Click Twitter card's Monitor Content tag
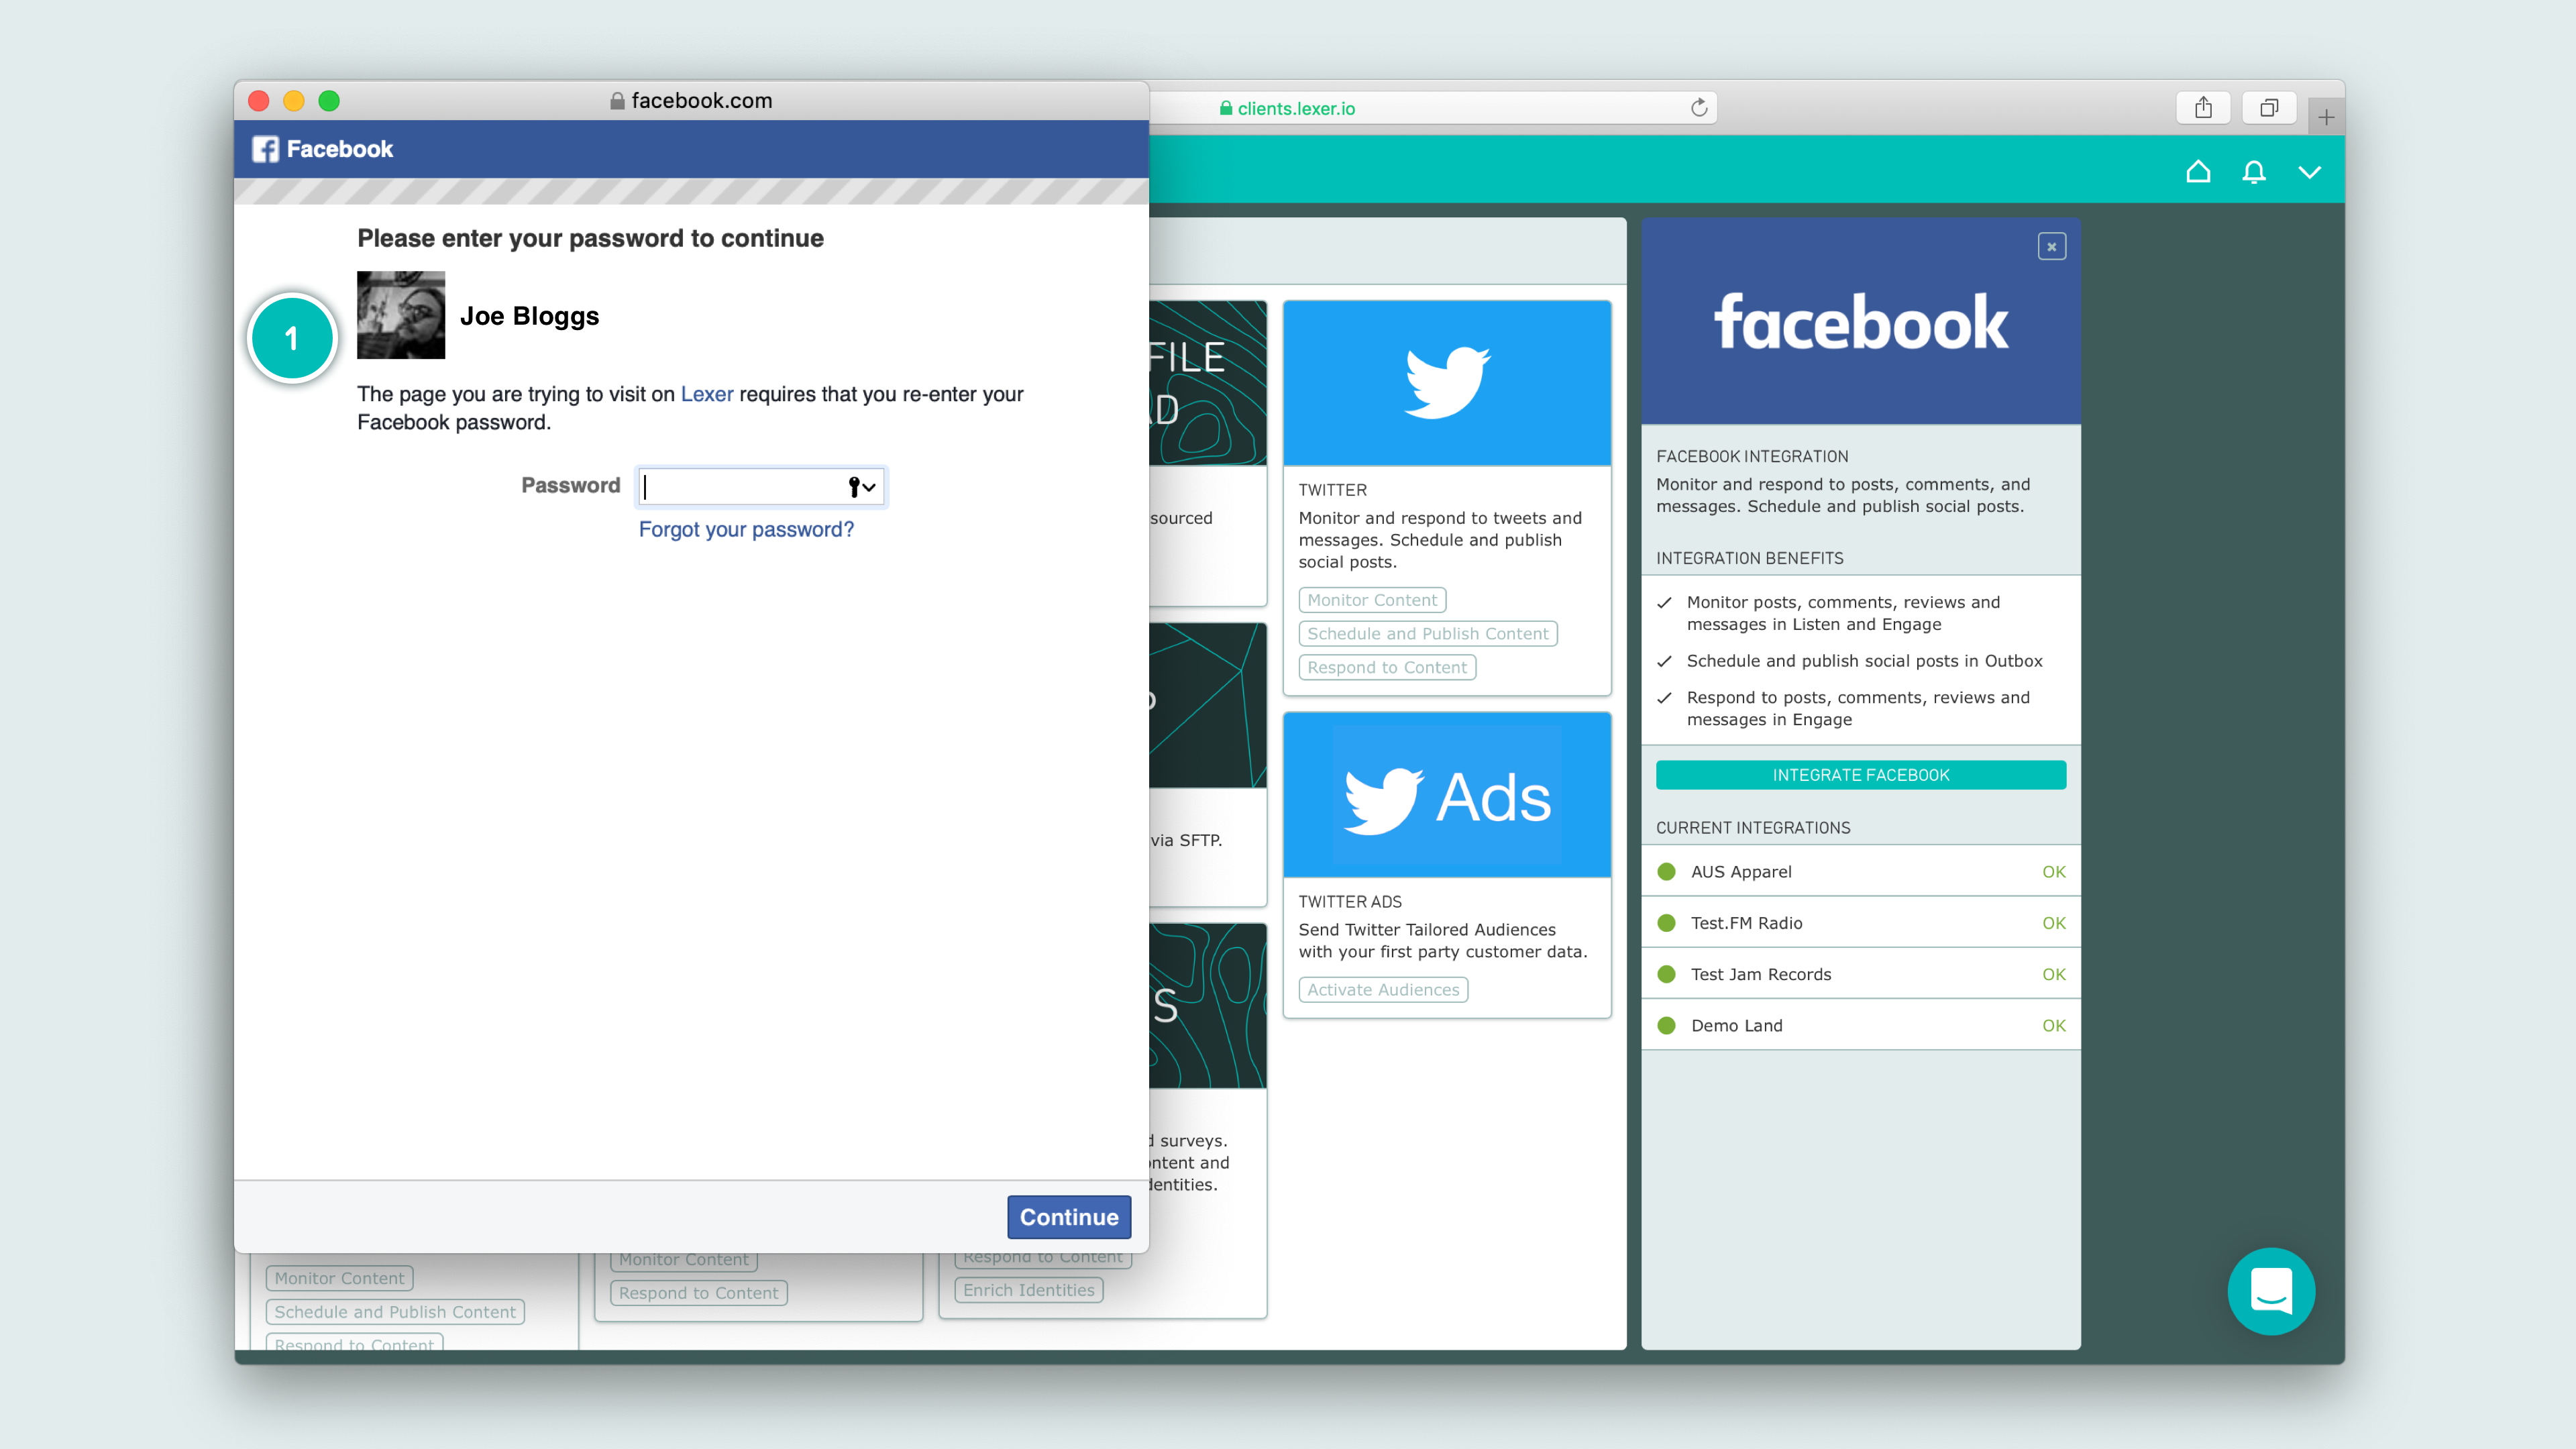This screenshot has width=2576, height=1449. point(1372,600)
